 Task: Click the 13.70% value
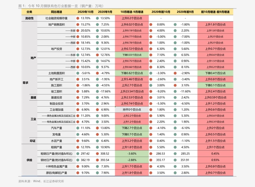tap(86, 18)
